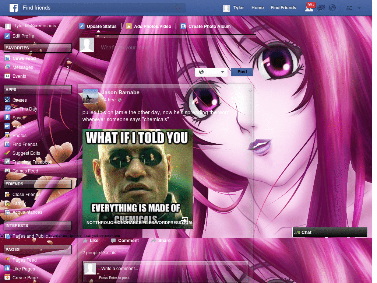Open the Messages icon in sidebar
This screenshot has height=283, width=377.
(7, 67)
